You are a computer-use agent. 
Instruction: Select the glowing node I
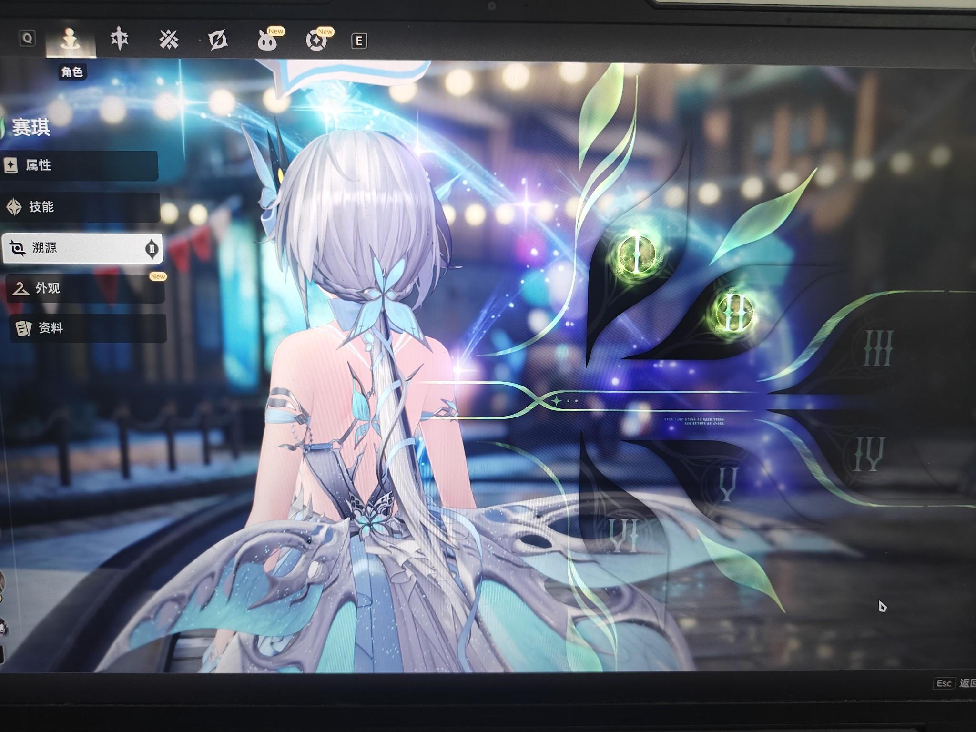[636, 255]
